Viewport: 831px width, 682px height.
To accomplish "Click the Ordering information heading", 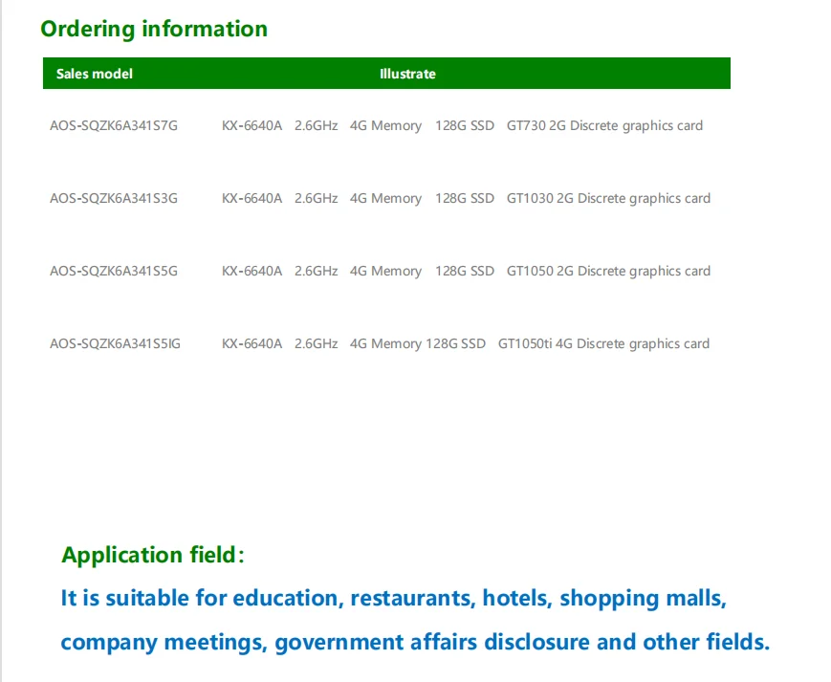I will click(x=154, y=29).
